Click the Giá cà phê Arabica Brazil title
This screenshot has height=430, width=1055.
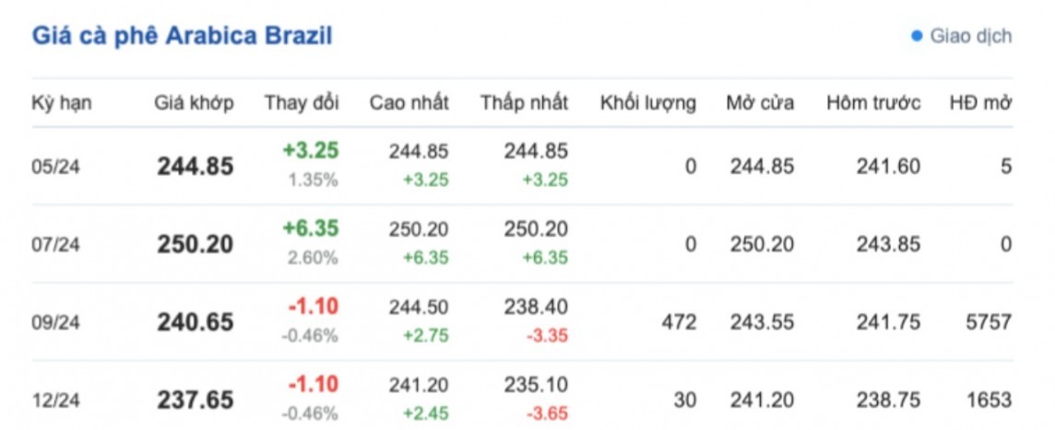183,36
